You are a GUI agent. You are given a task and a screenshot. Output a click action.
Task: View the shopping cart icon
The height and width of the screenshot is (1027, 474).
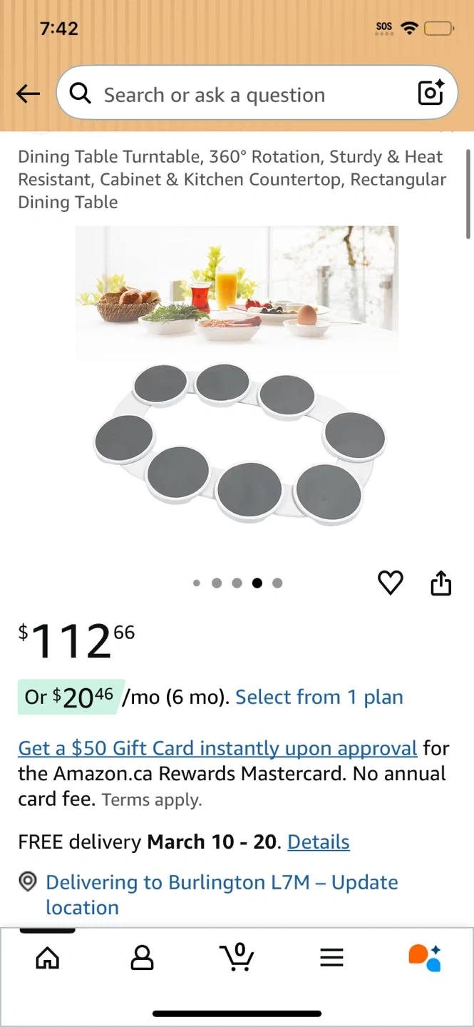coord(237,956)
